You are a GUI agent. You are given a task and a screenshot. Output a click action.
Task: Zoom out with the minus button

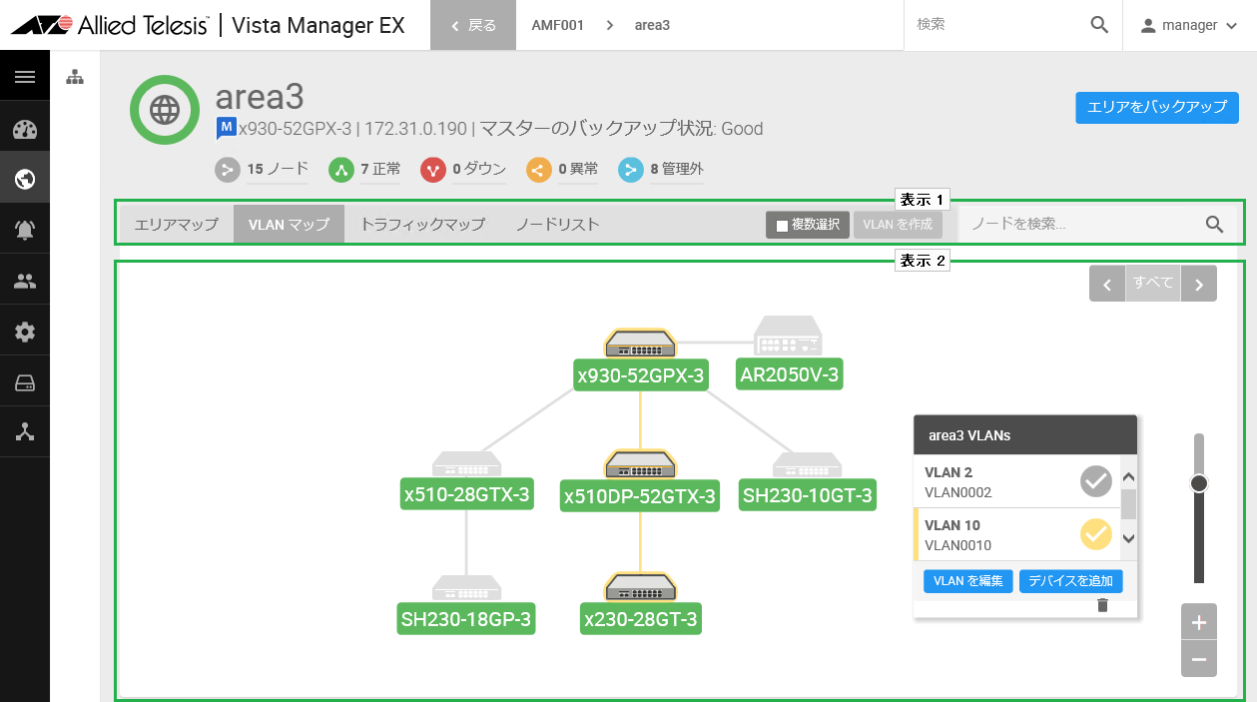tap(1199, 659)
